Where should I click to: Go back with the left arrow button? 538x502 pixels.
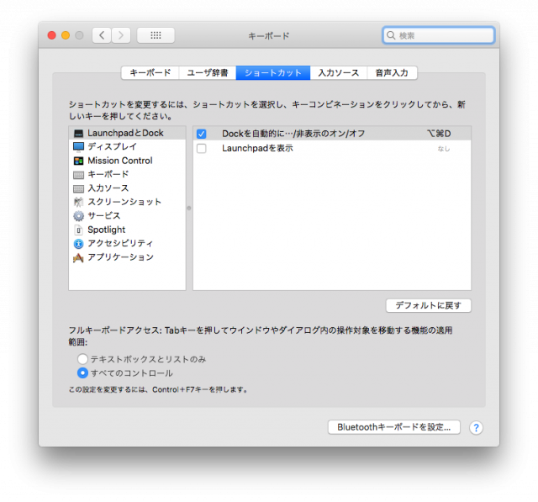pyautogui.click(x=102, y=35)
